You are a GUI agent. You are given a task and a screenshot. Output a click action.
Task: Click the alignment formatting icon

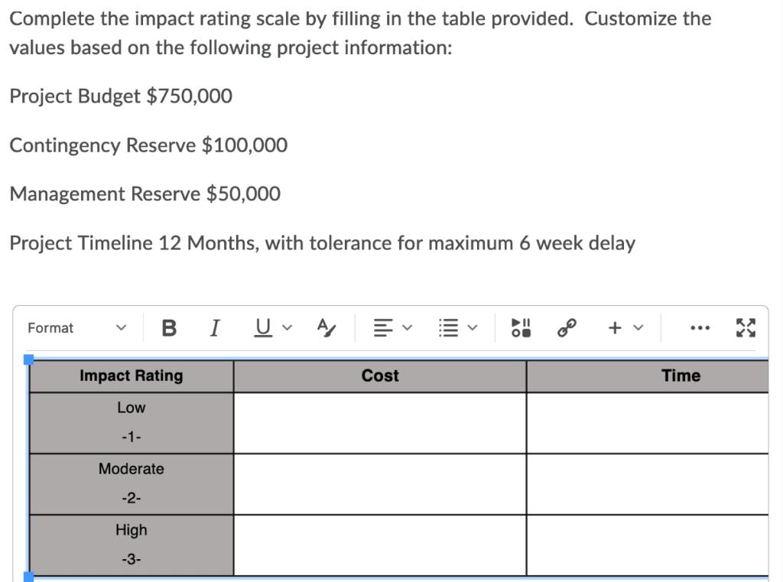click(x=383, y=327)
